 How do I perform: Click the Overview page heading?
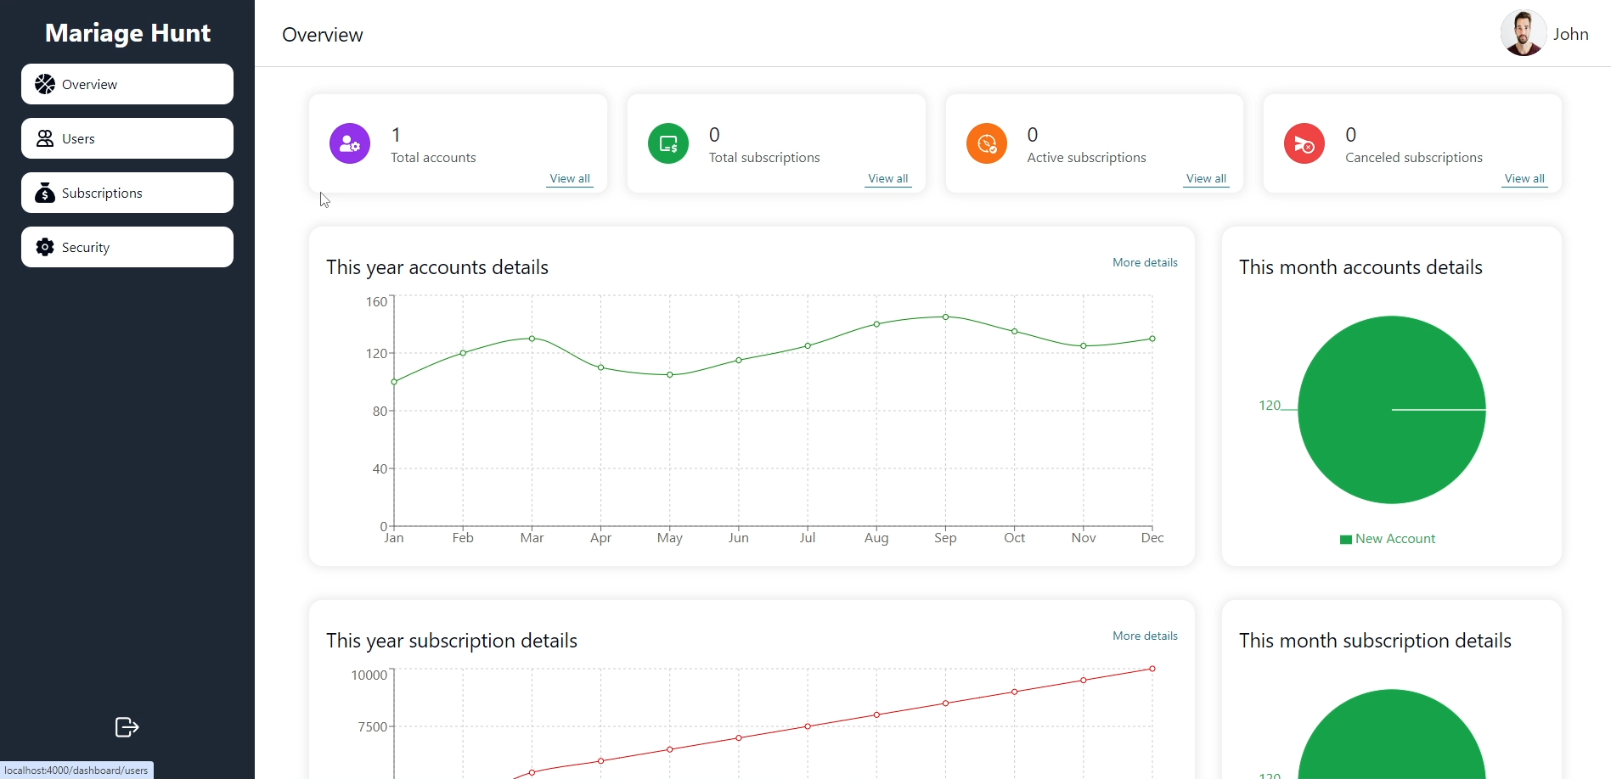(x=323, y=35)
